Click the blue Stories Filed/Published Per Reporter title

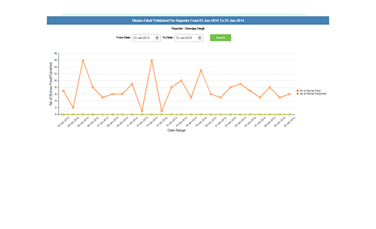point(188,20)
